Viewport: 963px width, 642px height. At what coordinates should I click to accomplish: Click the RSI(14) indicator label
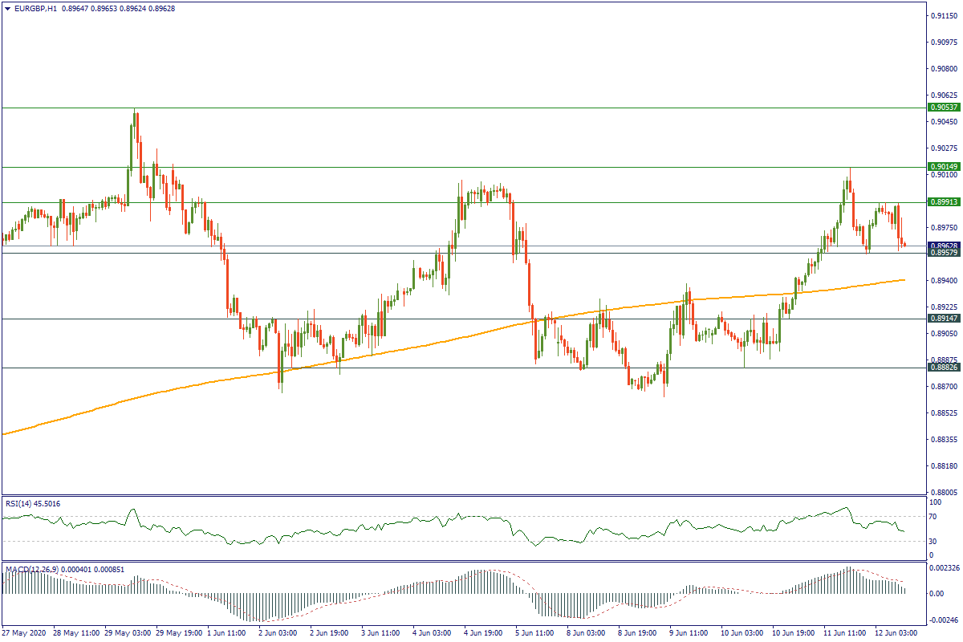pyautogui.click(x=32, y=503)
